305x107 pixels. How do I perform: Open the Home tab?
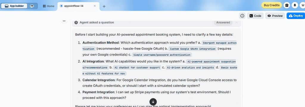point(49,6)
